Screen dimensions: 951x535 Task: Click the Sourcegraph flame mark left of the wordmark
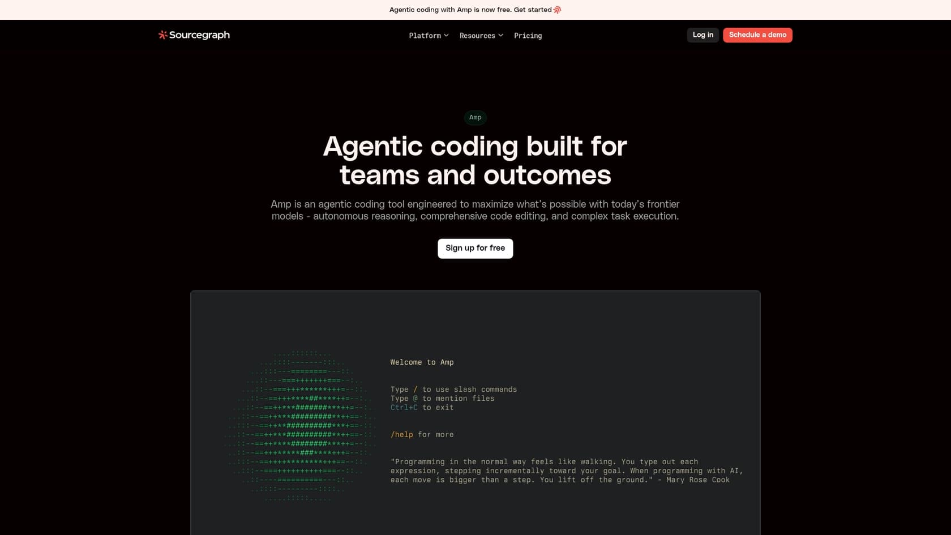(162, 35)
